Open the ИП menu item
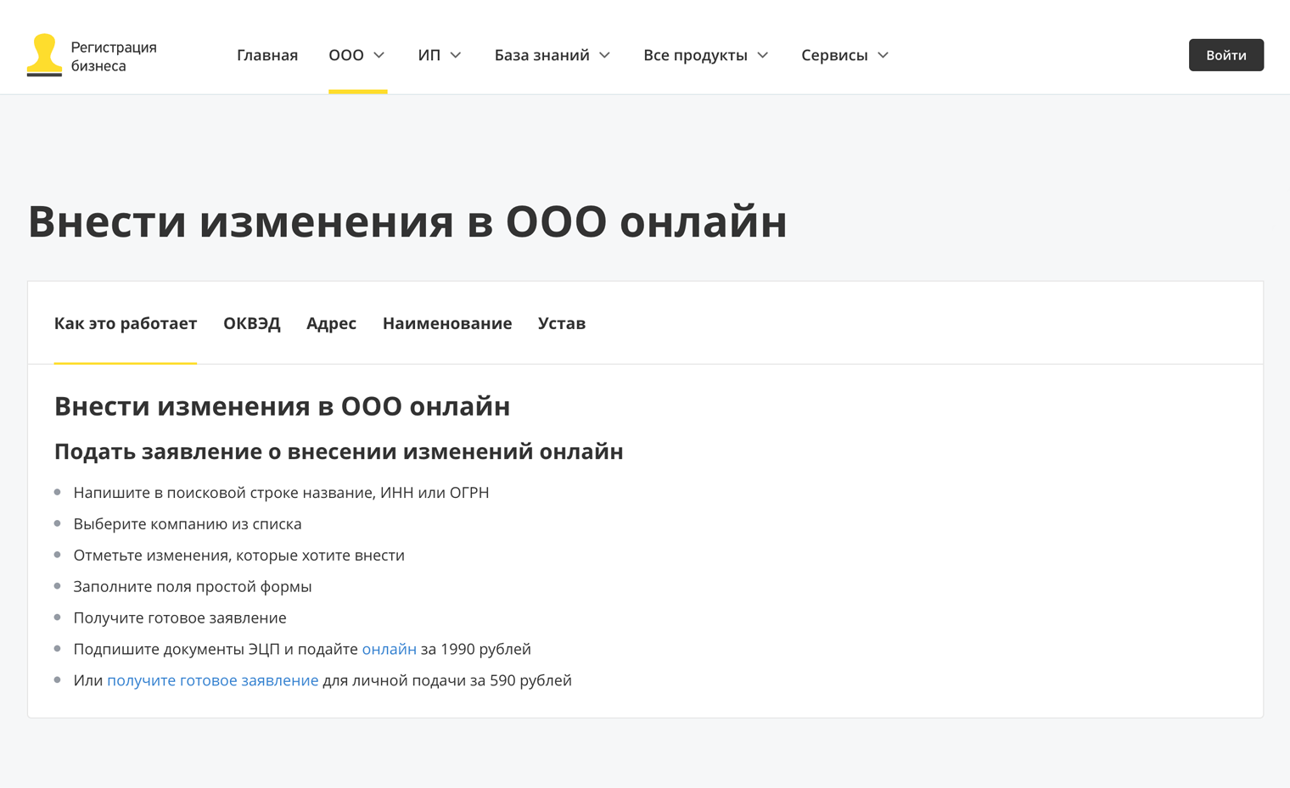 pos(429,55)
